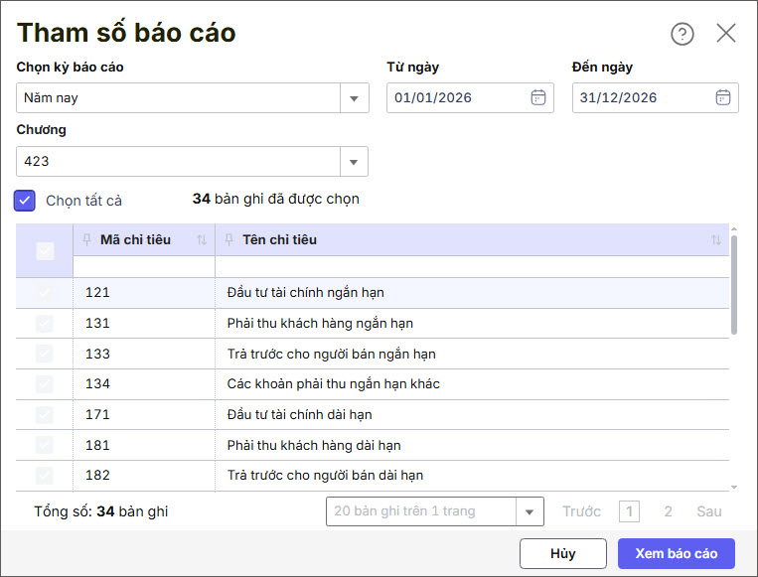This screenshot has height=577, width=758.
Task: Close the Tham số báo cáo dialog
Action: coord(726,34)
